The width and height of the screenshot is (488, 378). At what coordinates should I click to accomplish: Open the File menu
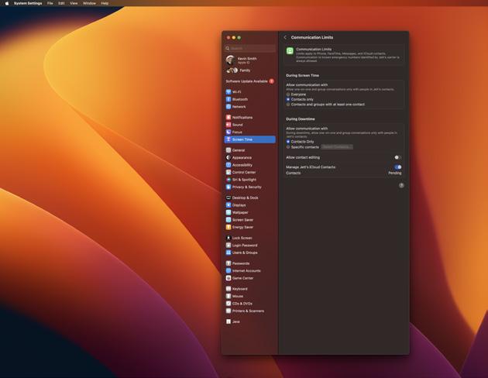pos(50,3)
